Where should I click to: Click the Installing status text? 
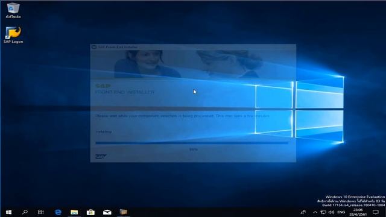point(104,132)
